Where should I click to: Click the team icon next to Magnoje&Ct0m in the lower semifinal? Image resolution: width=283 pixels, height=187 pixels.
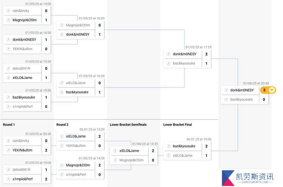pos(115,160)
